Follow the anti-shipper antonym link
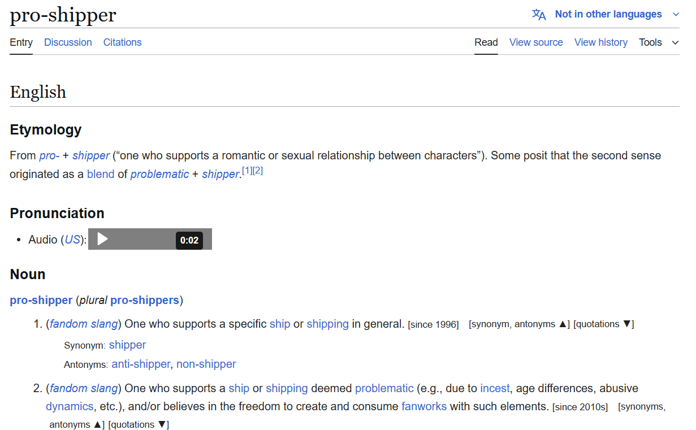696x430 pixels. click(141, 364)
